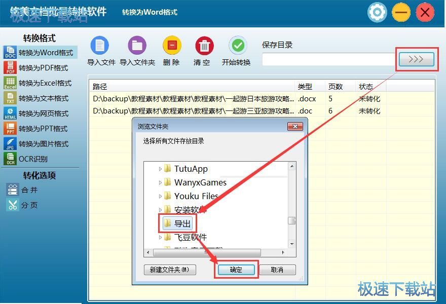Click the 状态 column header
This screenshot has height=304, width=446.
click(x=371, y=87)
